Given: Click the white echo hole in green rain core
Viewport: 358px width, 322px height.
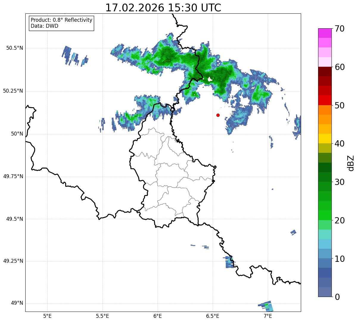Looking at the screenshot, I should click(x=210, y=79).
